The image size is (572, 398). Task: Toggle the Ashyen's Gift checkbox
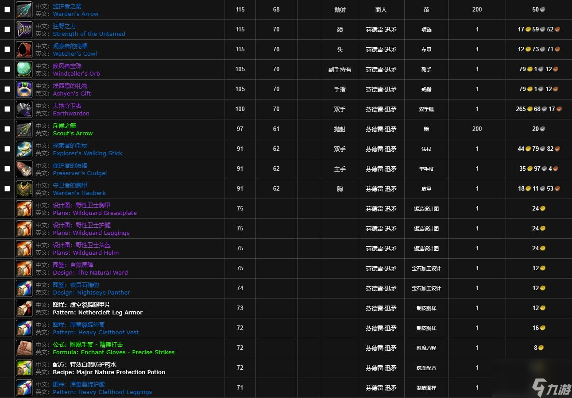[7, 89]
